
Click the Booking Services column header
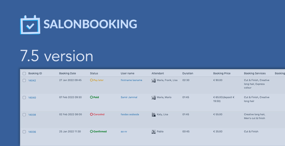pyautogui.click(x=255, y=73)
